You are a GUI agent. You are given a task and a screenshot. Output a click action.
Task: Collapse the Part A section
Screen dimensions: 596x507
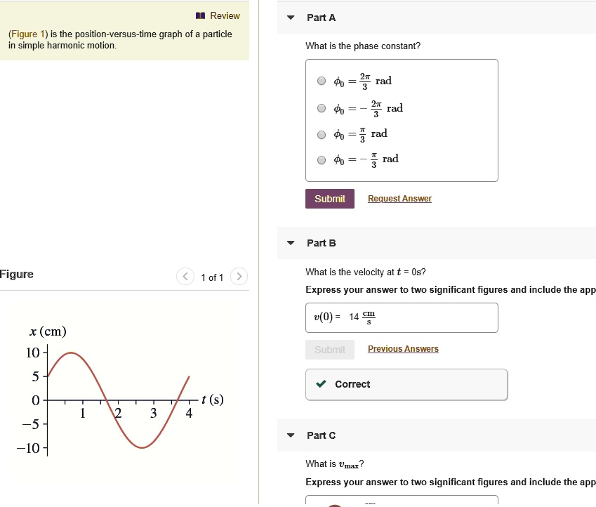click(x=291, y=18)
